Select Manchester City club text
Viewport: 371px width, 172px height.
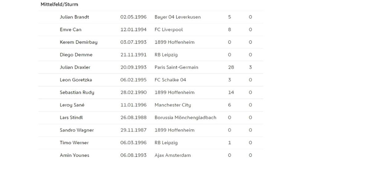pos(173,105)
